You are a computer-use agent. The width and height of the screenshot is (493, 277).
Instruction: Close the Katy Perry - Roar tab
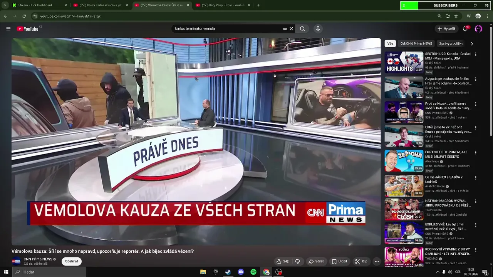point(249,5)
